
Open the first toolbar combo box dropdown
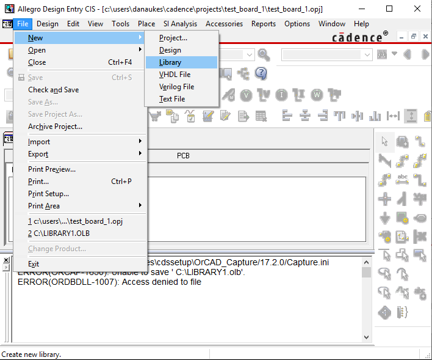pyautogui.click(x=250, y=54)
